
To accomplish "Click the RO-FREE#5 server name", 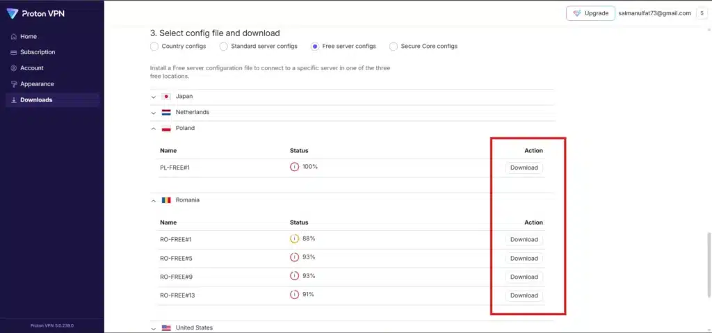I will coord(176,259).
